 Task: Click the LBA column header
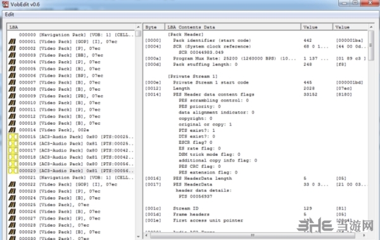[71, 27]
